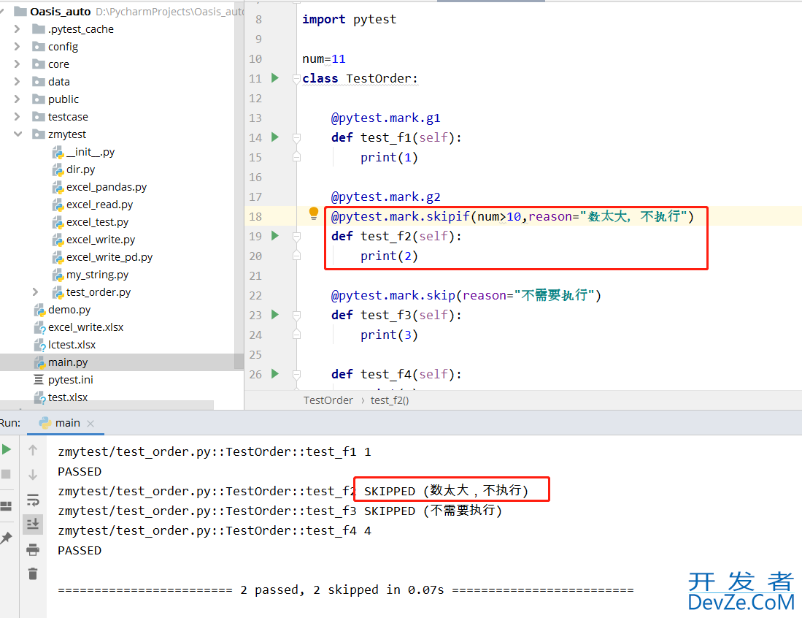Open lctest.xlsx file
Screen dimensions: 802x618
click(72, 345)
